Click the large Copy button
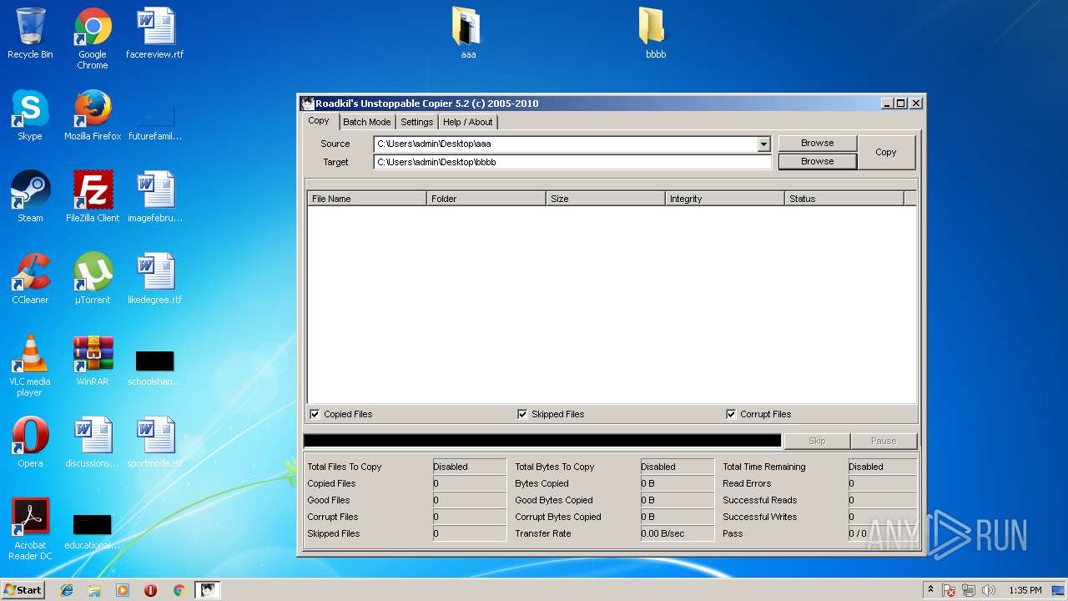Screen dimensions: 1068x601 (886, 152)
